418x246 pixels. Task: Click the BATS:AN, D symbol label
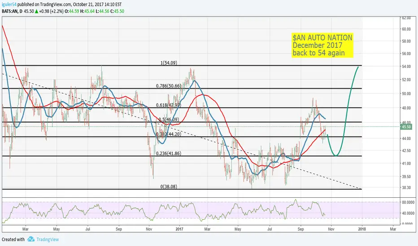click(12, 11)
